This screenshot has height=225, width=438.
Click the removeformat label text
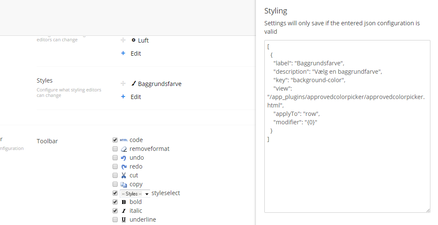150,149
